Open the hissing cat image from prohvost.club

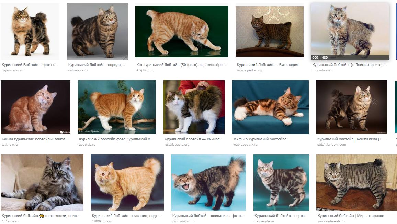(208, 183)
